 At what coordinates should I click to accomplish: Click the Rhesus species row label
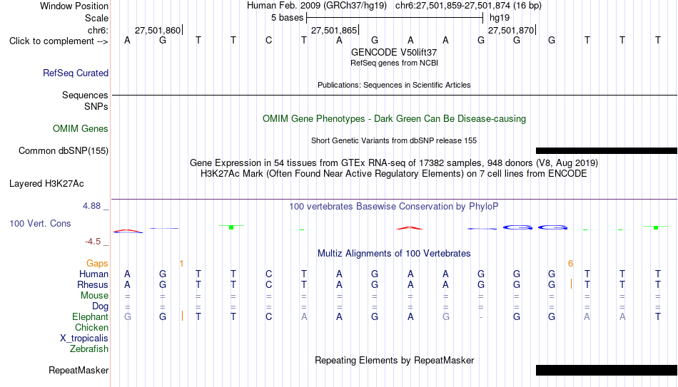click(93, 285)
